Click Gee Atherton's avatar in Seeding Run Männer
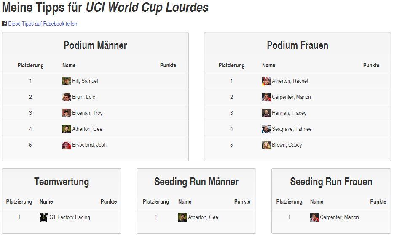The image size is (394, 238). pos(182,217)
